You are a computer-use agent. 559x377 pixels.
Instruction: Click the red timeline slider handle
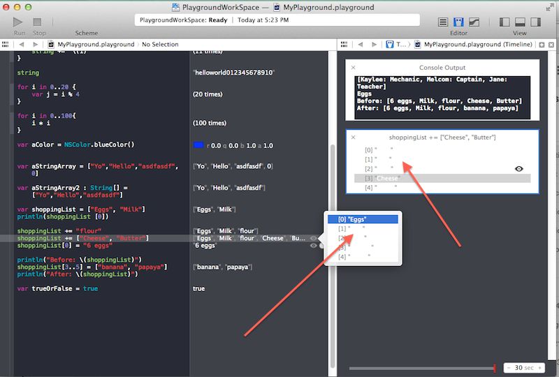[x=495, y=368]
